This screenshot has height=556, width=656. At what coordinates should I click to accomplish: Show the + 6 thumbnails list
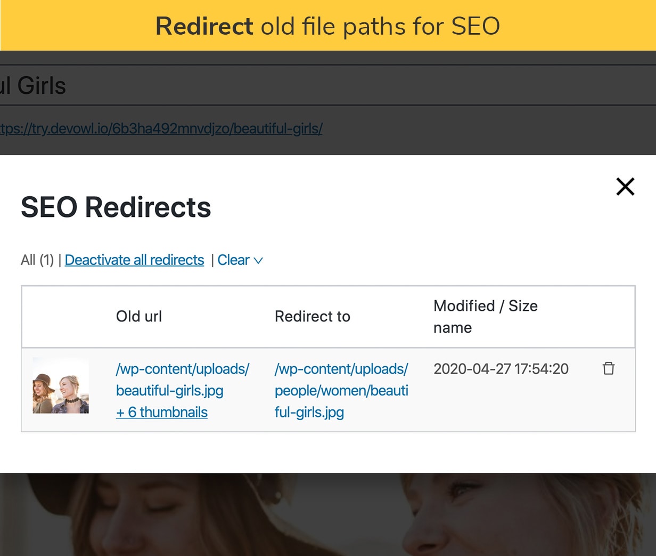162,412
